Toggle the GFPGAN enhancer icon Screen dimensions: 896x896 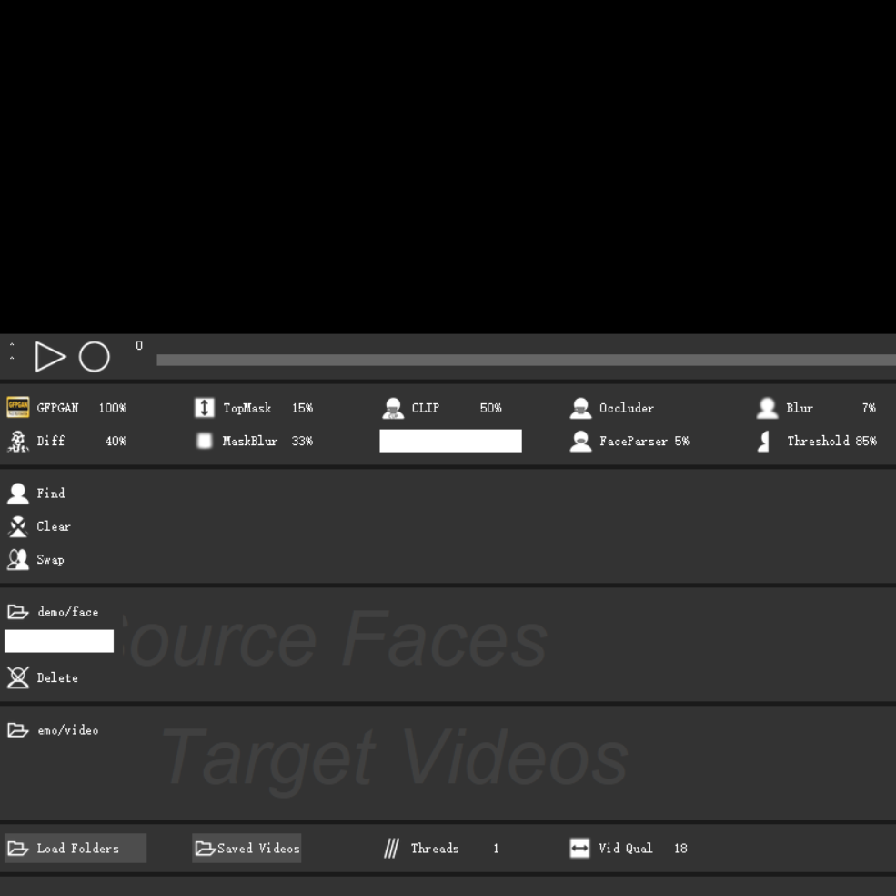pos(17,407)
